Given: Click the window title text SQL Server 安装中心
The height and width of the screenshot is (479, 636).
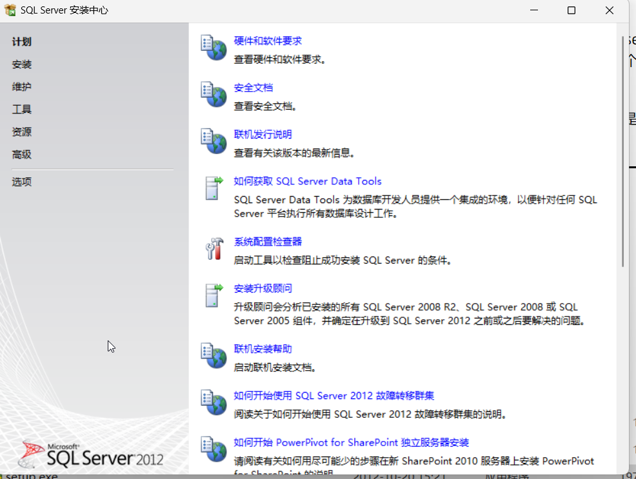Looking at the screenshot, I should pyautogui.click(x=65, y=10).
